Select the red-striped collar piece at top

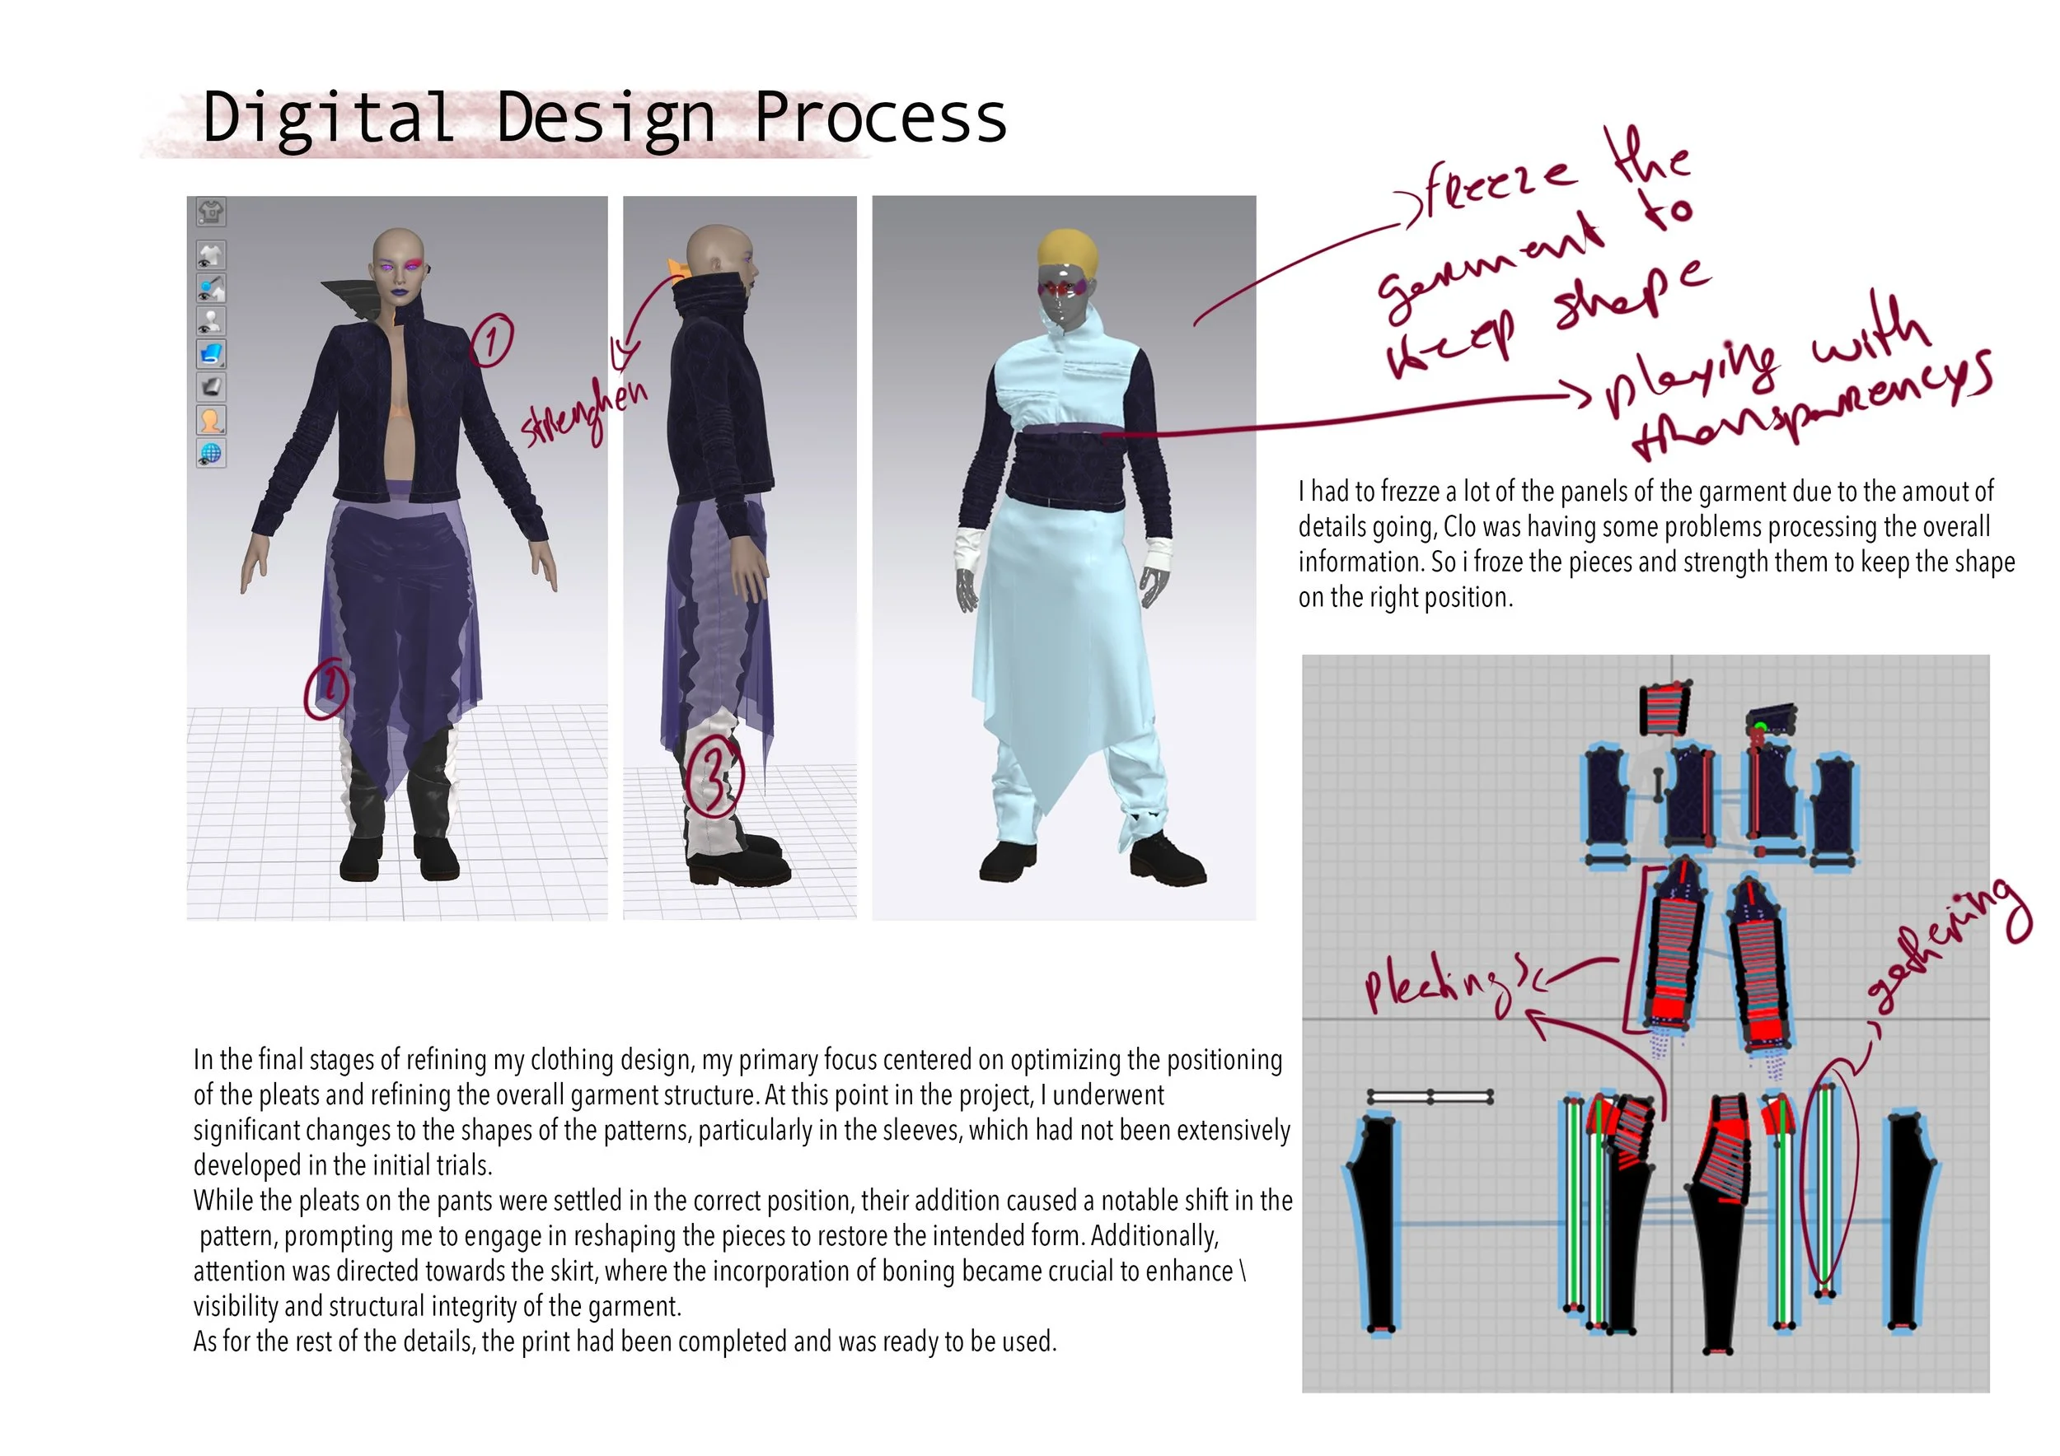pos(1664,708)
